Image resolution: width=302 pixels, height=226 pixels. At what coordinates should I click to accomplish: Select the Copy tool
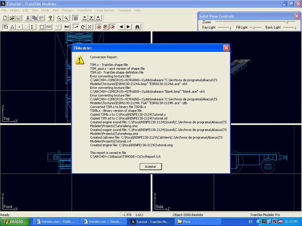(35, 18)
